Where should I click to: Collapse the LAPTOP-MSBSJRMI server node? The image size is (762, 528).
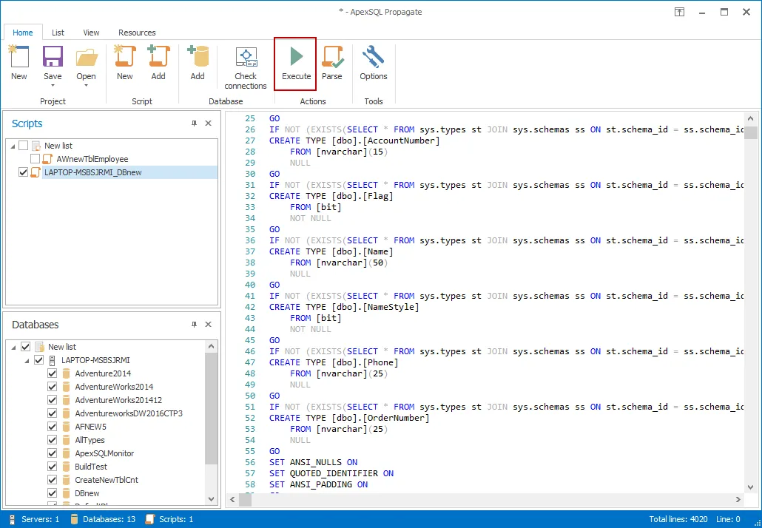click(27, 360)
